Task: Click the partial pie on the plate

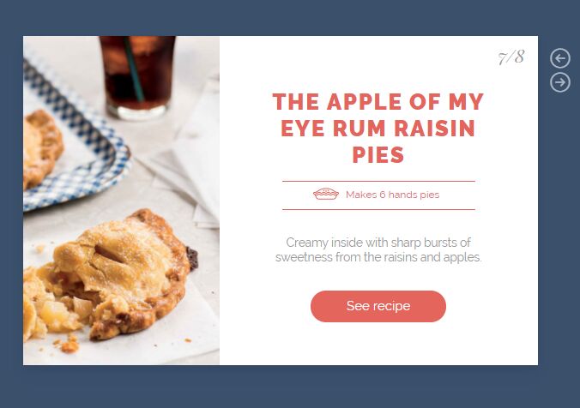Action: (x=42, y=147)
